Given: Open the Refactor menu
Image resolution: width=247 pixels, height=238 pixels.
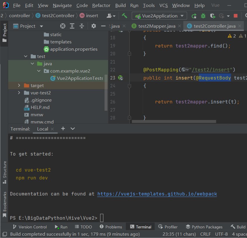Looking at the screenshot, I should [101, 6].
